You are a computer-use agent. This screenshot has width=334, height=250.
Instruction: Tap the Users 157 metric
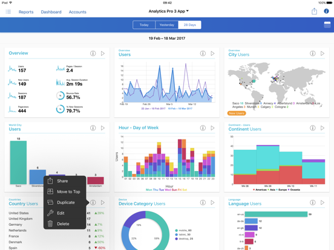coord(18,69)
